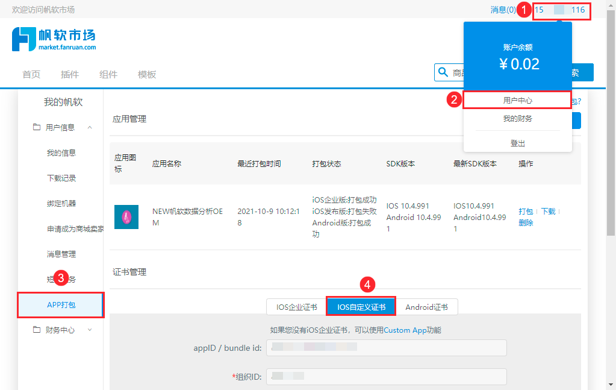Click the 用户信息 folder icon
This screenshot has width=616, height=390.
coord(37,127)
